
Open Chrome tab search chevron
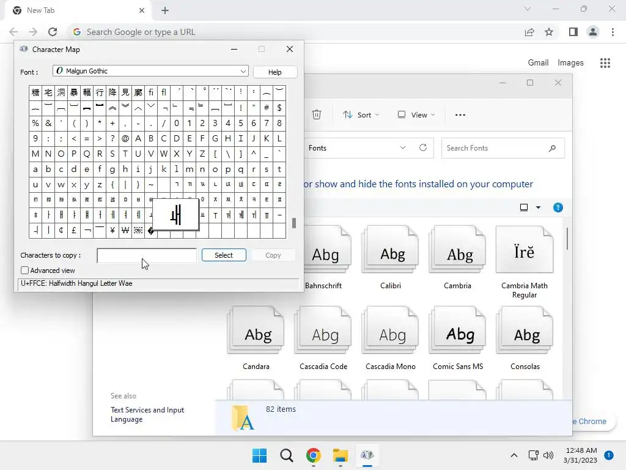coord(528,9)
